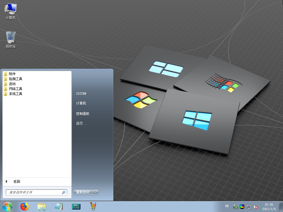Open shutdown options arrow beside 重新启动
Screen dimensions: 283x212
96,192
